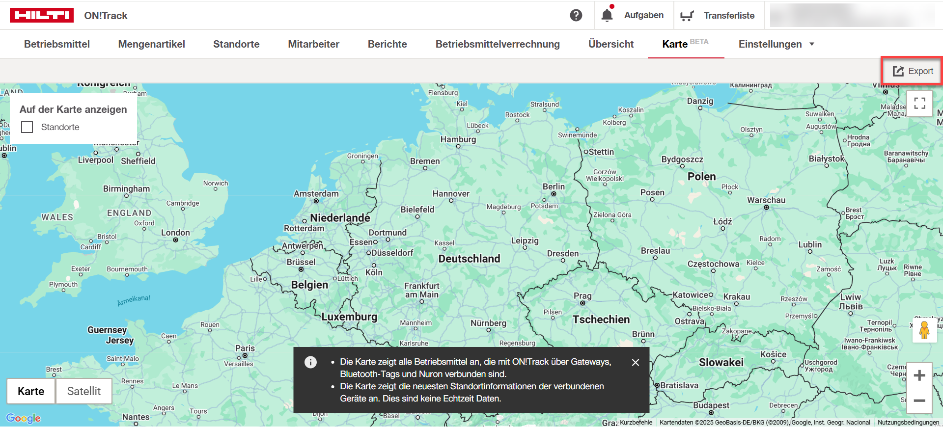
Task: Click London on the map
Action: pyautogui.click(x=175, y=233)
